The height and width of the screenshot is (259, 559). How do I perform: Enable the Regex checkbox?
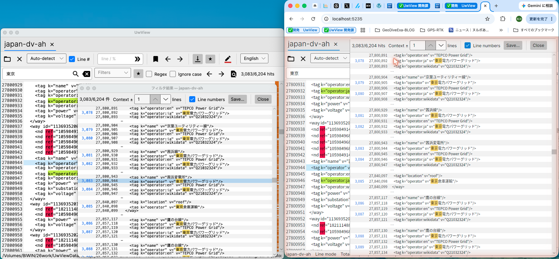tap(149, 74)
